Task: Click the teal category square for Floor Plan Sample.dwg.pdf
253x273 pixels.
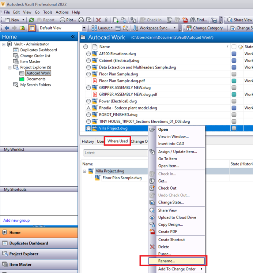Action: click(234, 81)
